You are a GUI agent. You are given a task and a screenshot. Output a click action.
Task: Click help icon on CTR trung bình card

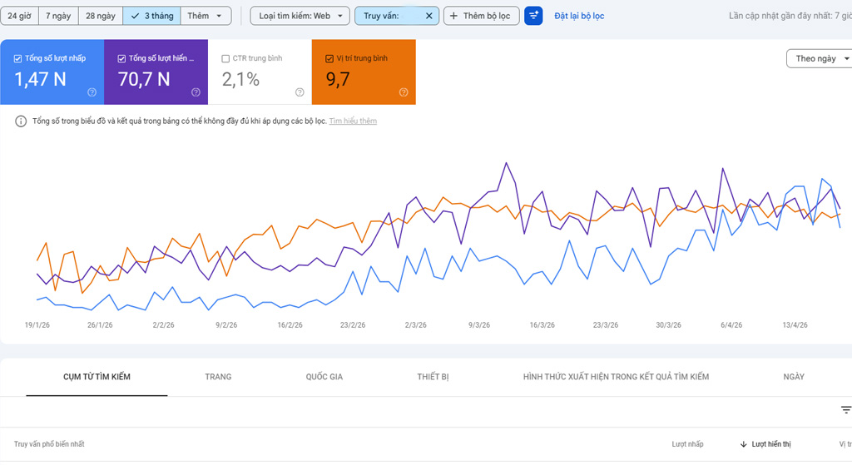300,92
